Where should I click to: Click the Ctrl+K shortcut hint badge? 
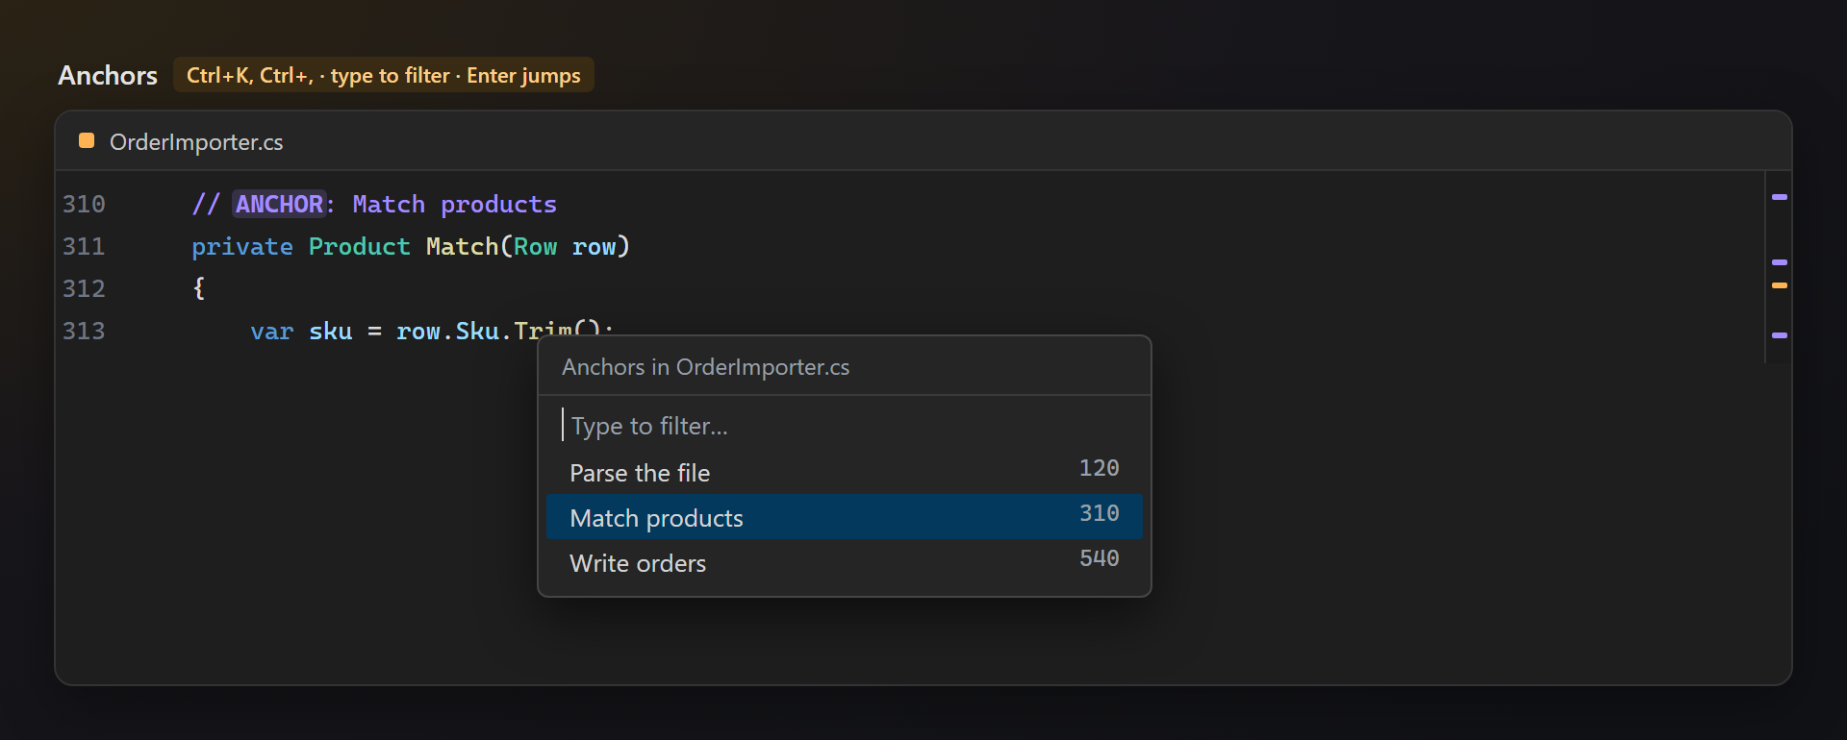tap(384, 75)
